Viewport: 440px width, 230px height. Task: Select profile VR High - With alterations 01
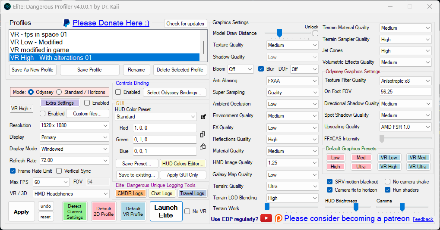104,58
